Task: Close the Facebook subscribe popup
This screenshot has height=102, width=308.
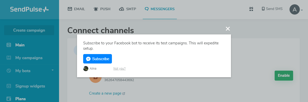Action: 228,29
